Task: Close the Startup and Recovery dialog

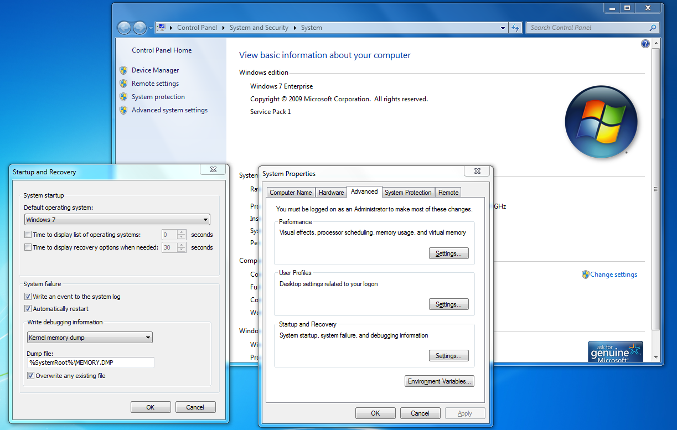Action: point(213,169)
